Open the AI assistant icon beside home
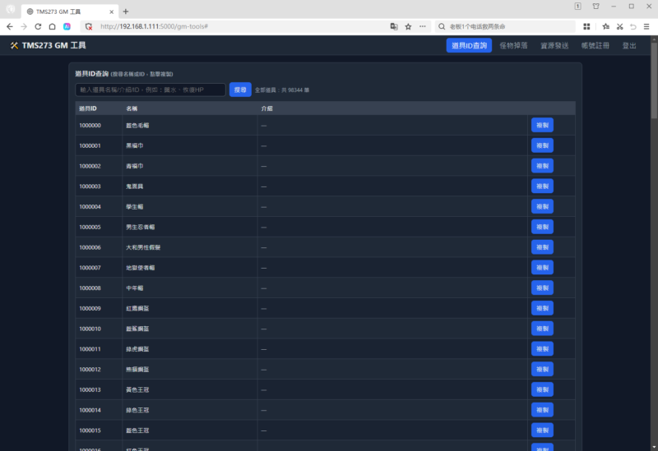The width and height of the screenshot is (658, 451). (67, 26)
